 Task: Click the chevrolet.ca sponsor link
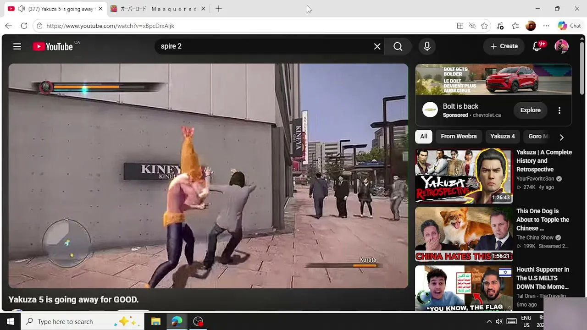pos(487,115)
